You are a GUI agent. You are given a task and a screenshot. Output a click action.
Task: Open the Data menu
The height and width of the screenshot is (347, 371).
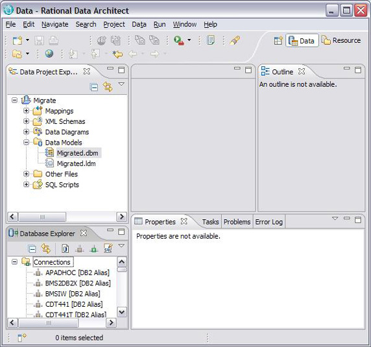click(139, 25)
